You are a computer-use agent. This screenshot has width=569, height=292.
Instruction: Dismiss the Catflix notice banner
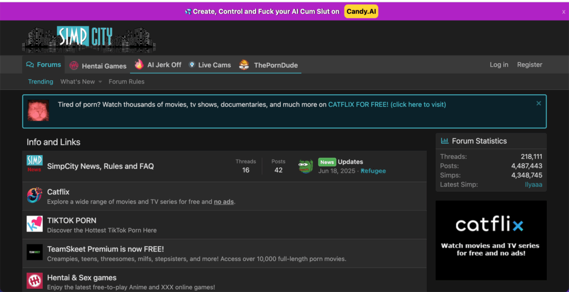pyautogui.click(x=538, y=103)
